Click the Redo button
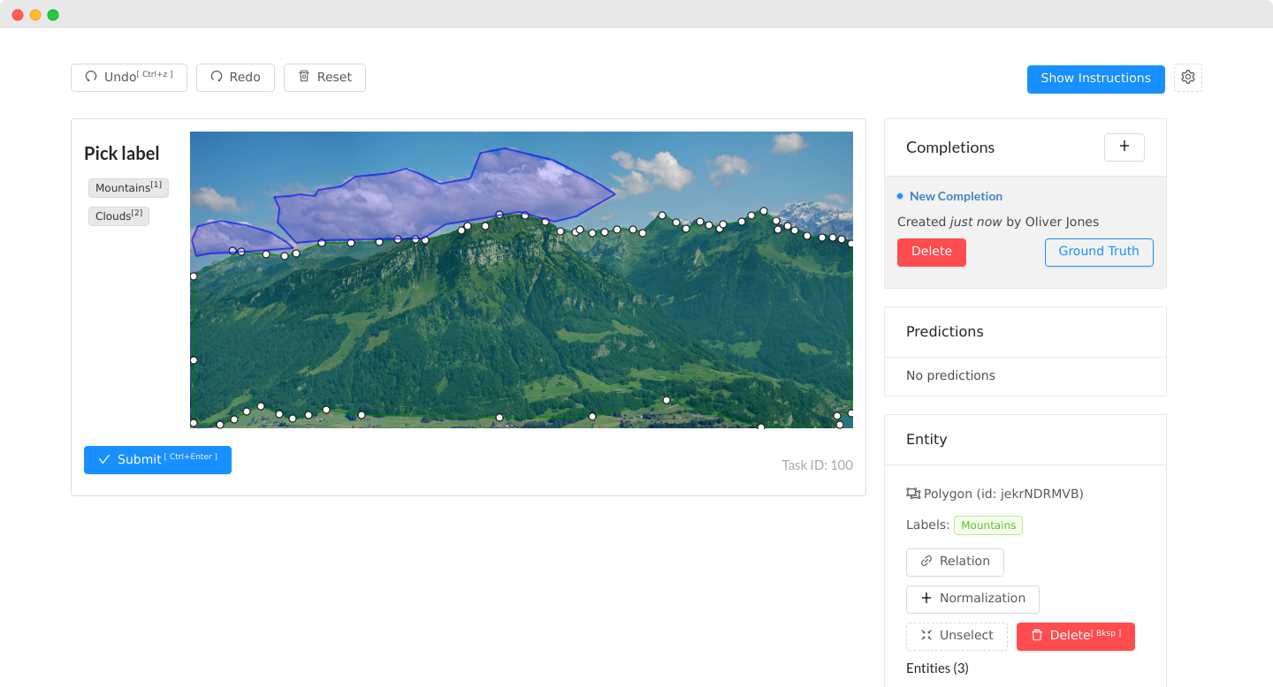1273x687 pixels. pyautogui.click(x=235, y=78)
